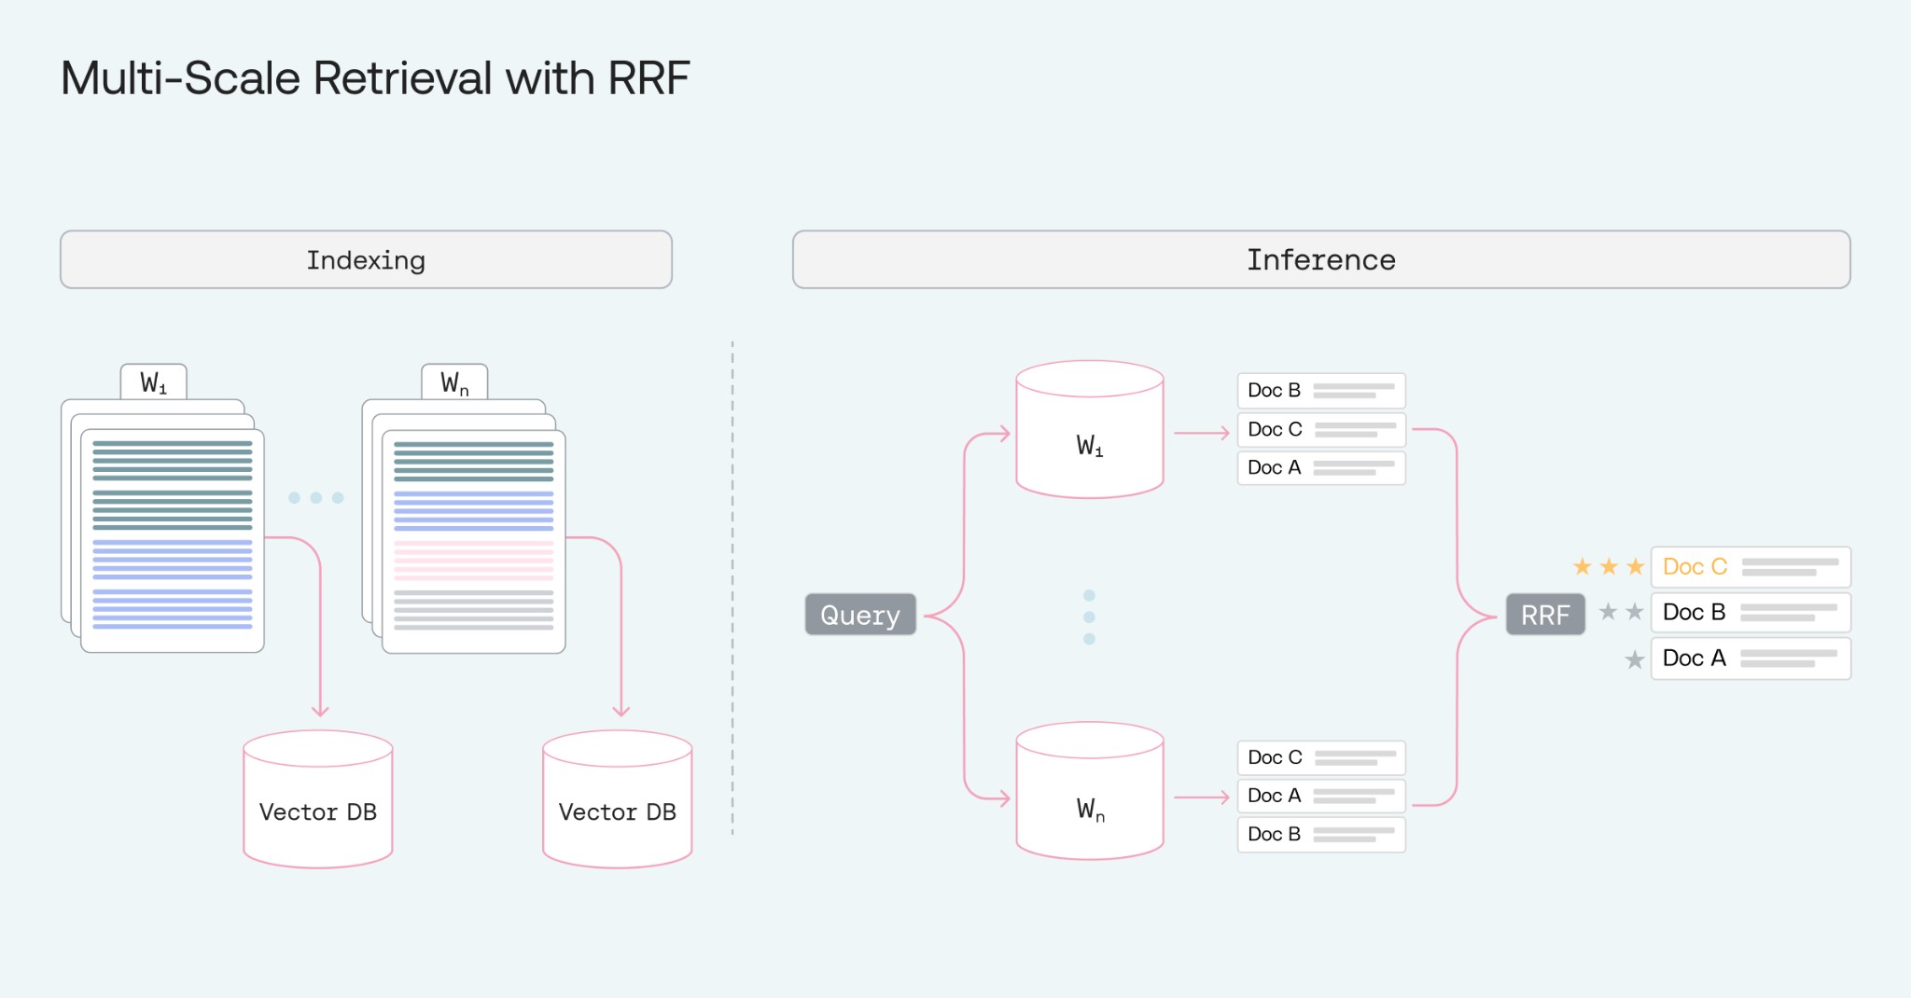Screen dimensions: 1911x998
Task: Pick Doc A in the W₁ result list
Action: click(x=1321, y=468)
